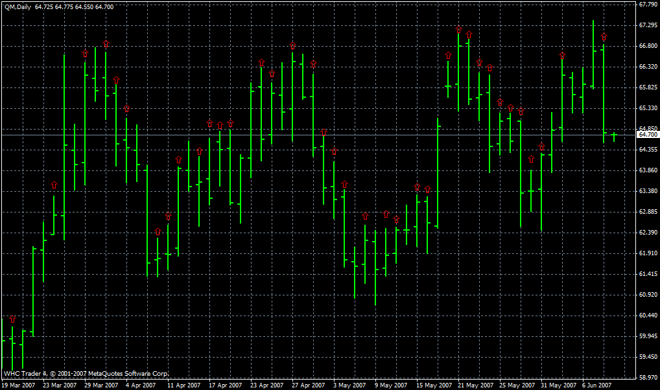Click the 59.945 price axis label
Screen dimensions: 660x390
point(648,336)
